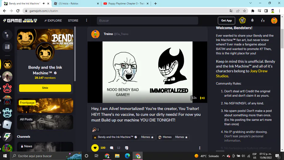
Task: Select the red Among Us community in sidebar
Action: click(x=7, y=88)
